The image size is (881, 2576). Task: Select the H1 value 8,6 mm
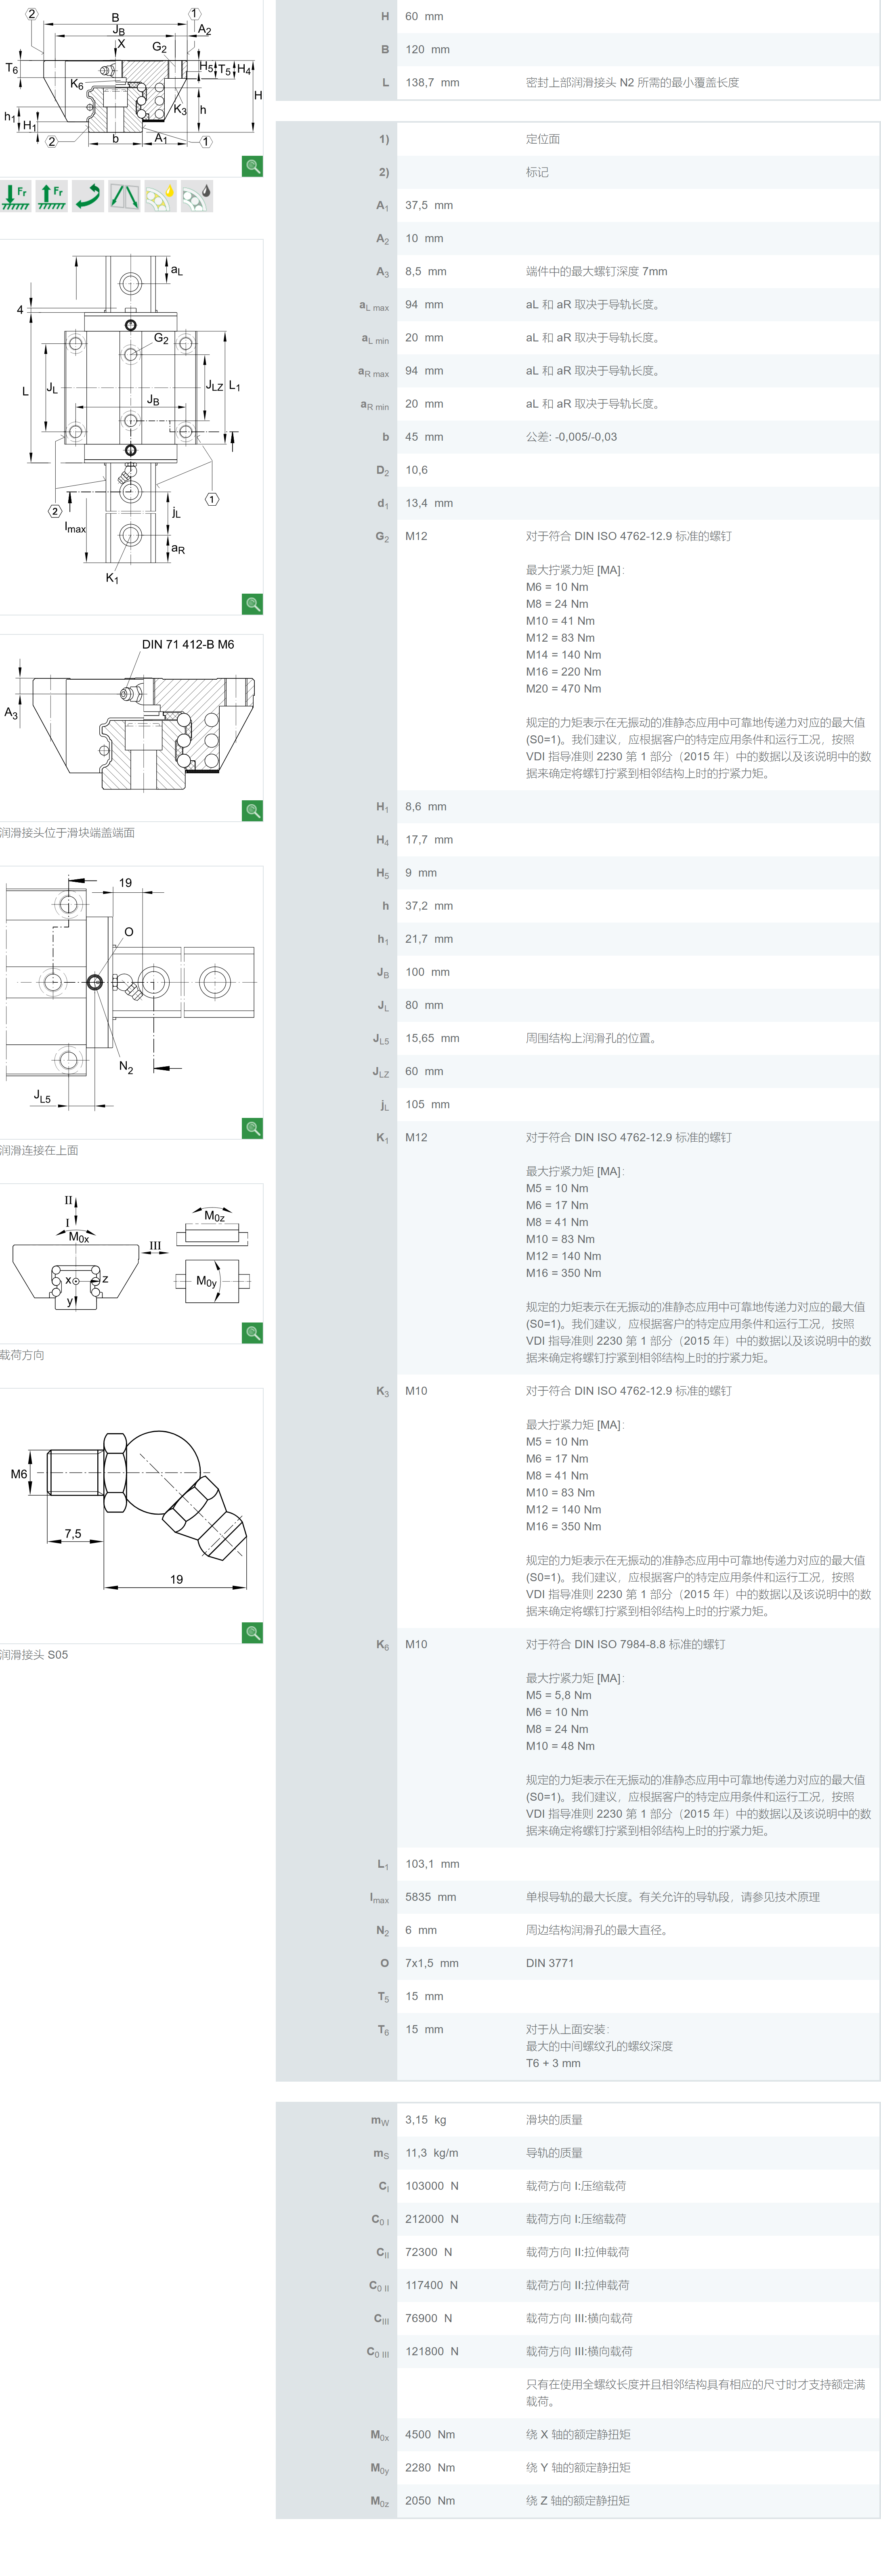(x=426, y=807)
